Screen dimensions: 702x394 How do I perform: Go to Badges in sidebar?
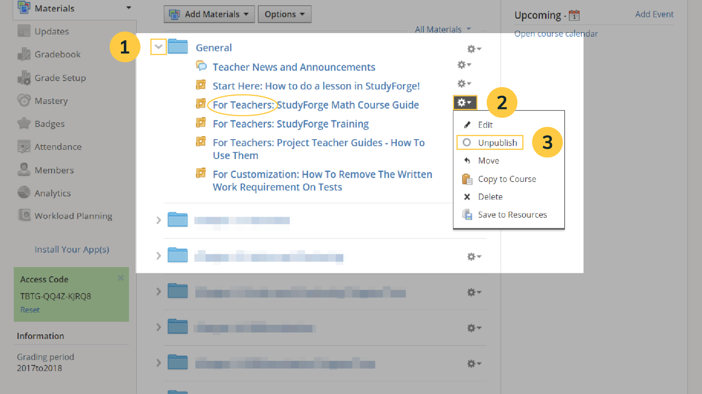tap(49, 123)
